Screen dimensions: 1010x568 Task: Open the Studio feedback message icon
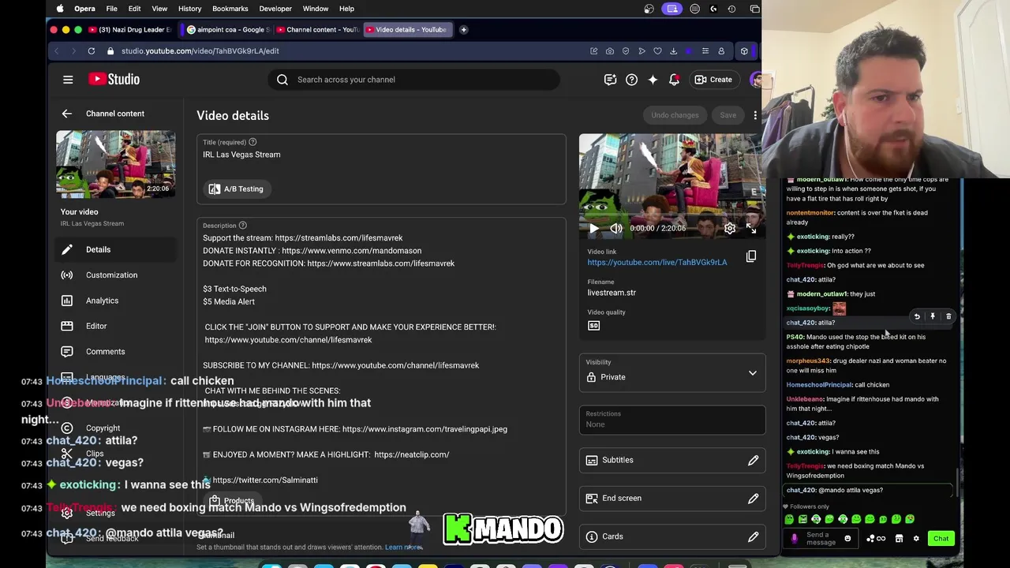610,79
